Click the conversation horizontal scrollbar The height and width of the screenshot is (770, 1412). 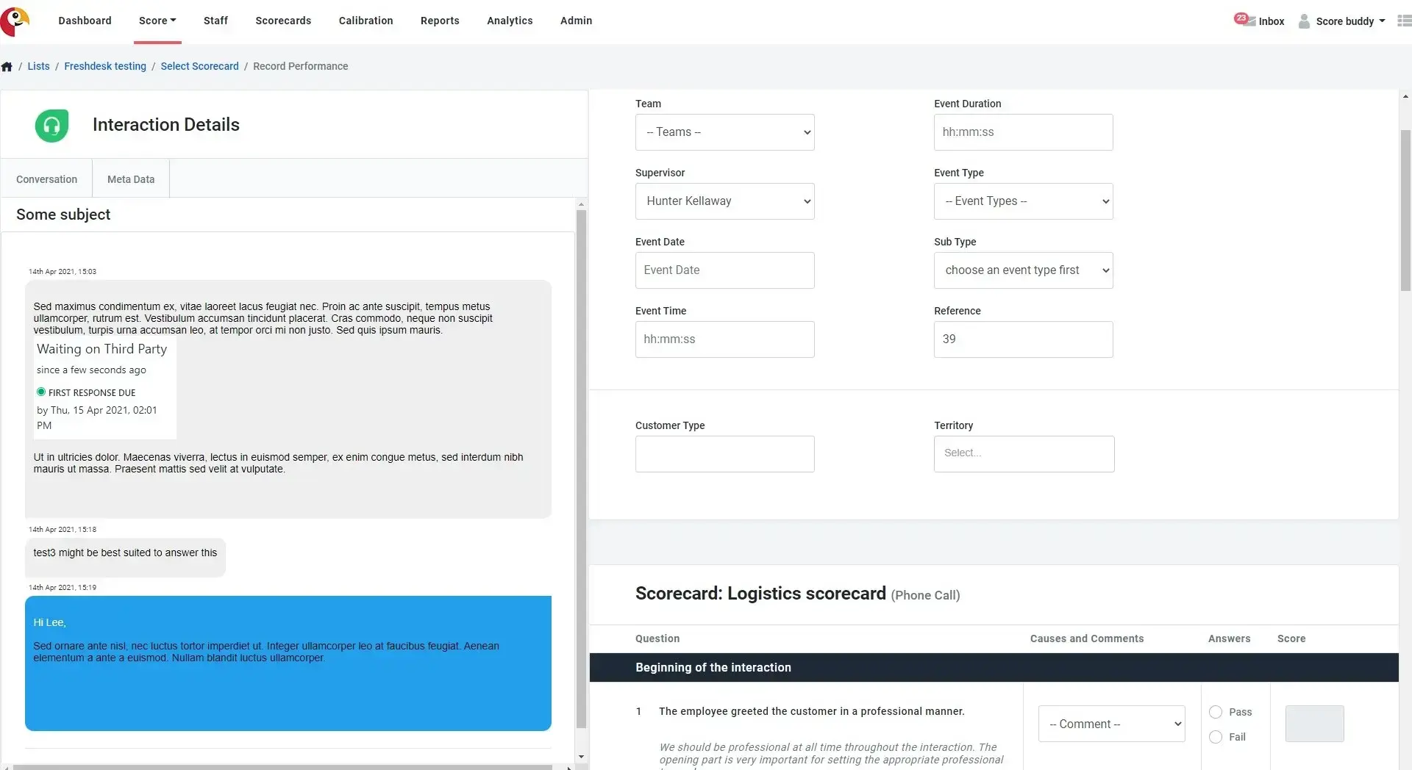[283, 767]
